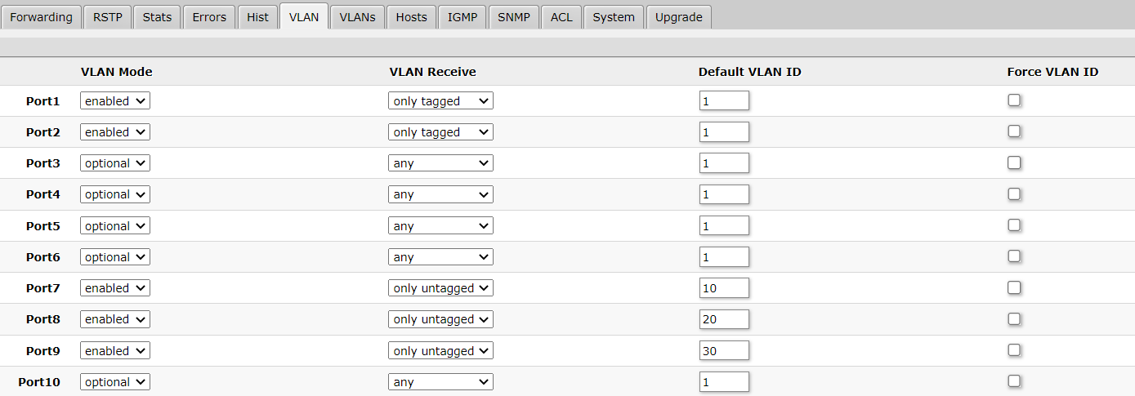
Task: Focus Port9 Default VLAN ID input
Action: pyautogui.click(x=724, y=351)
